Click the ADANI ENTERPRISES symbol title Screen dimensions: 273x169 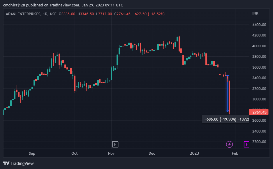pos(23,14)
